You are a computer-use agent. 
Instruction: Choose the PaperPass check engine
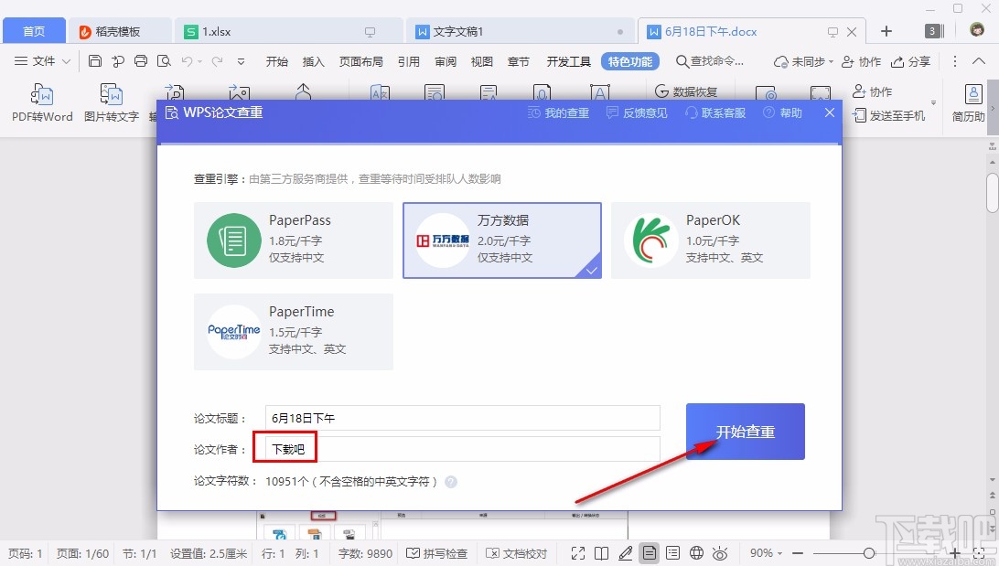[293, 240]
